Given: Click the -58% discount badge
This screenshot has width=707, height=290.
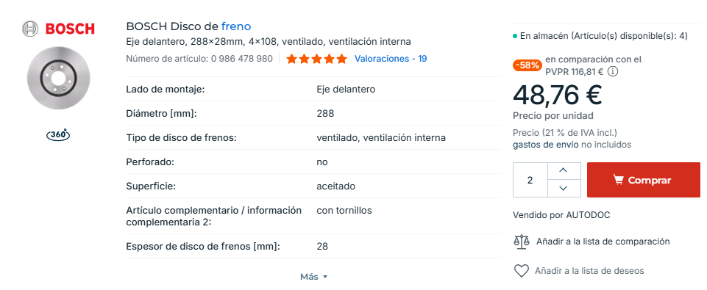Looking at the screenshot, I should [x=527, y=65].
